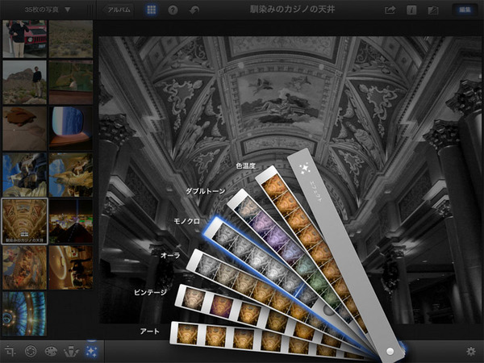Select the blue spiral ceiling thumbnail

(25, 314)
